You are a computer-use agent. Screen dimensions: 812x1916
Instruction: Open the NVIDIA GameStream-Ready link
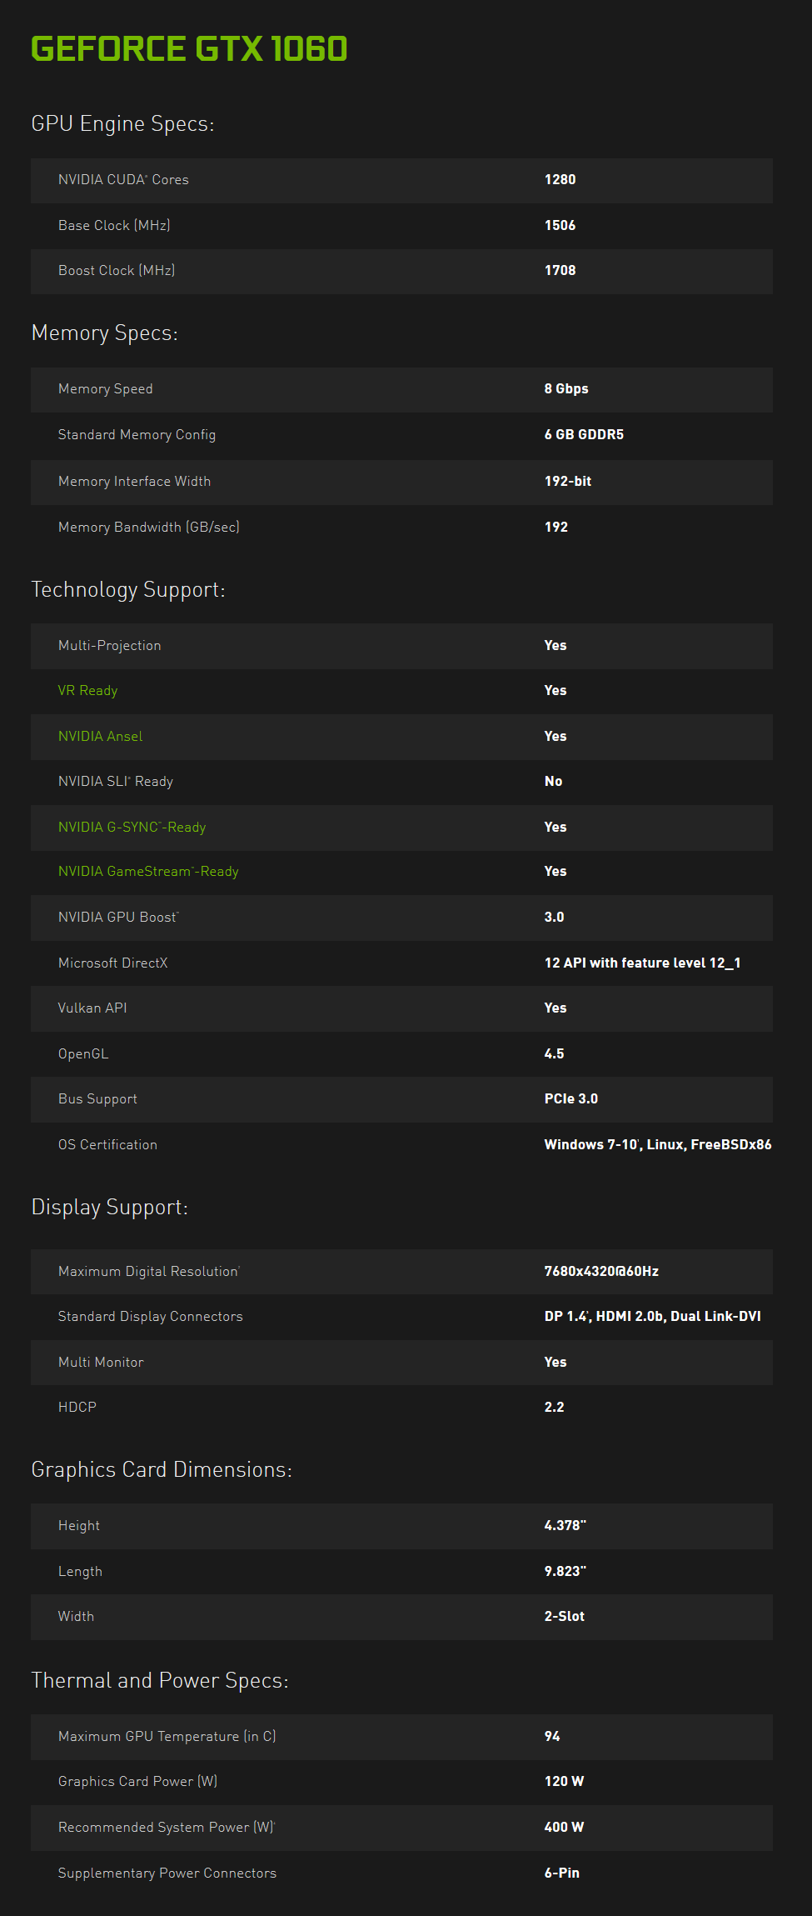pyautogui.click(x=148, y=871)
